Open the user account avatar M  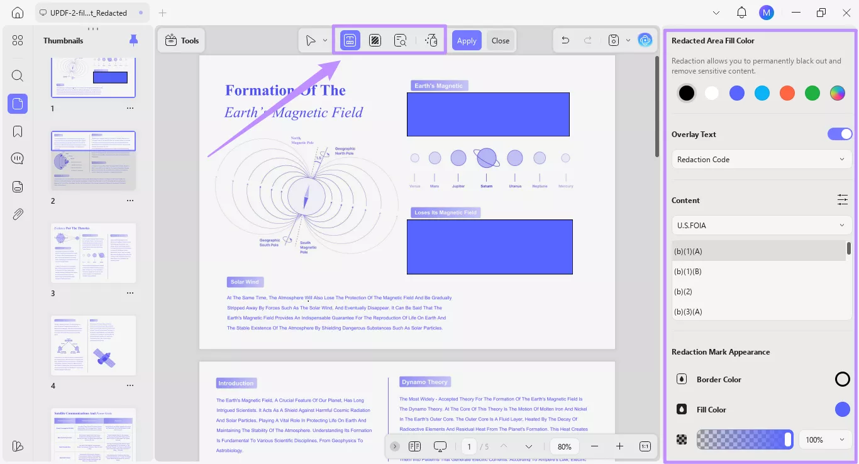pos(766,13)
